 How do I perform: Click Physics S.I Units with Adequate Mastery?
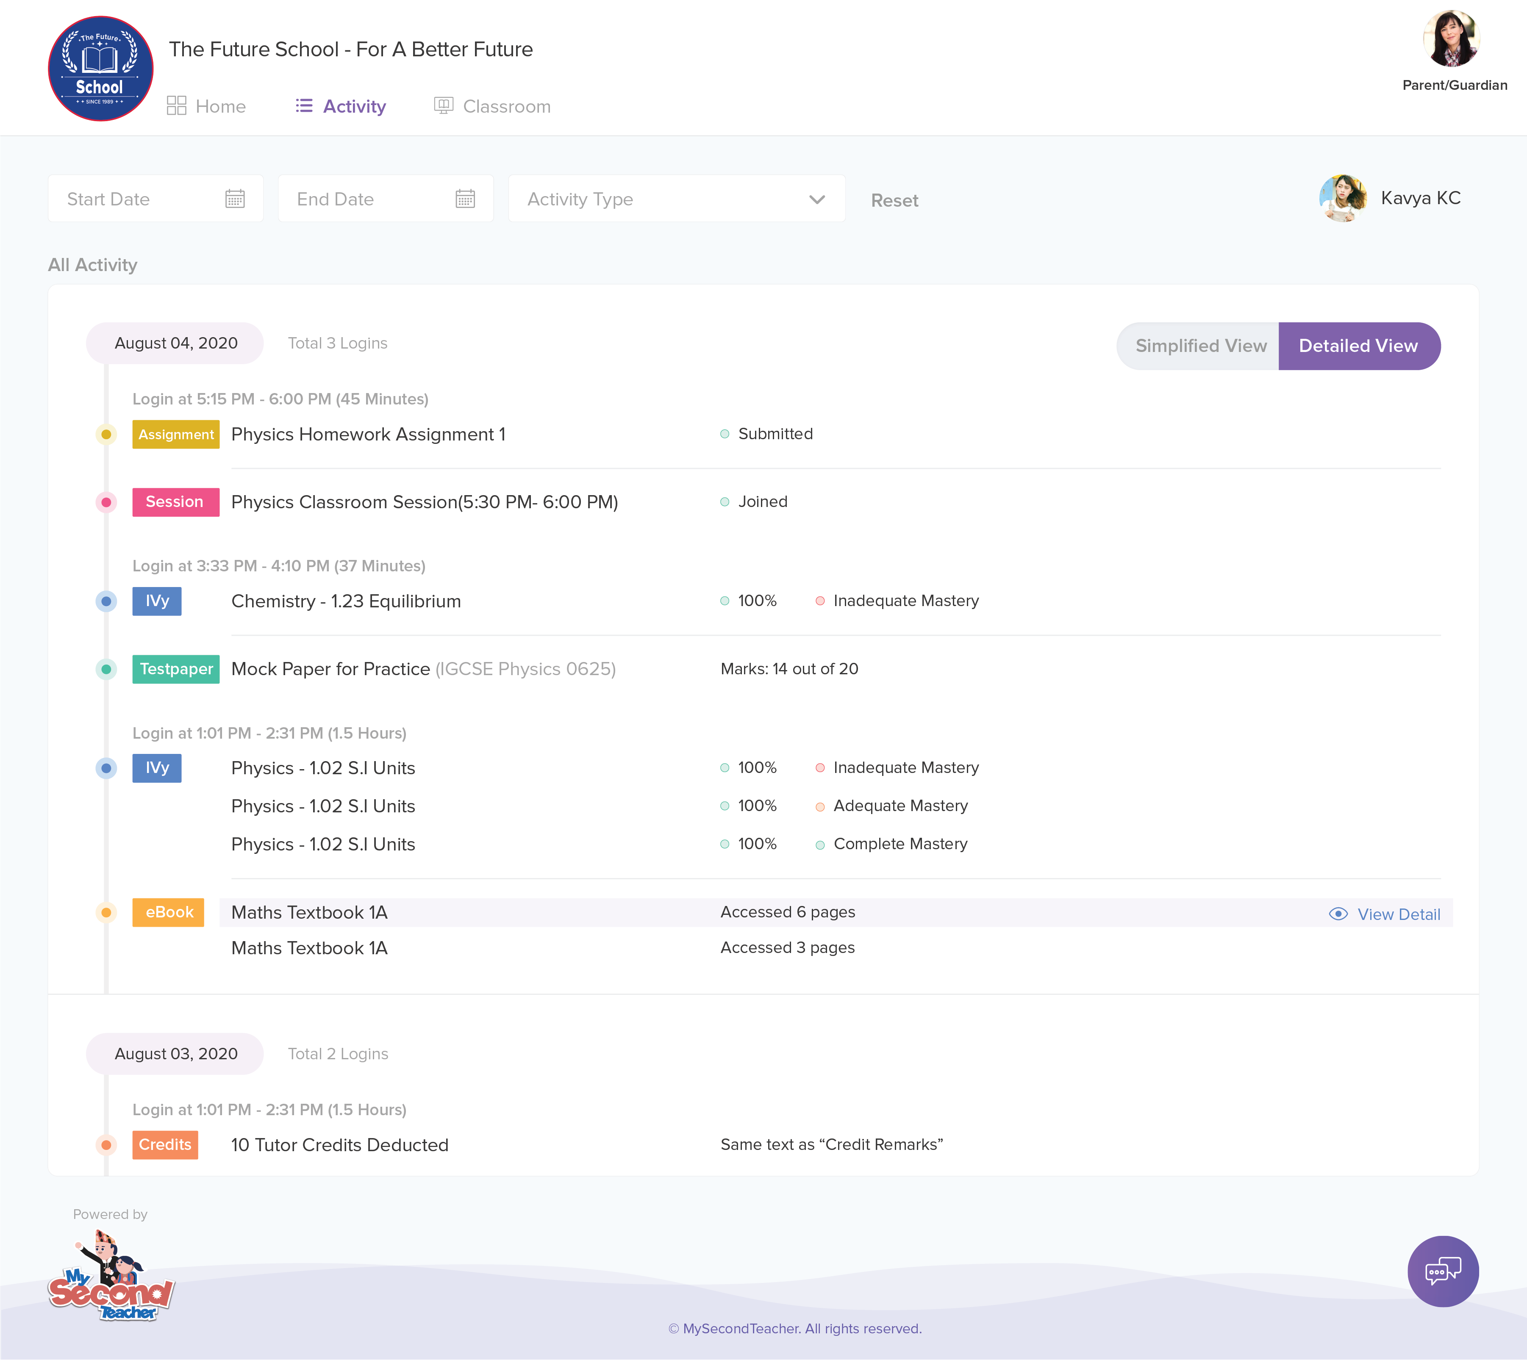[x=323, y=806]
